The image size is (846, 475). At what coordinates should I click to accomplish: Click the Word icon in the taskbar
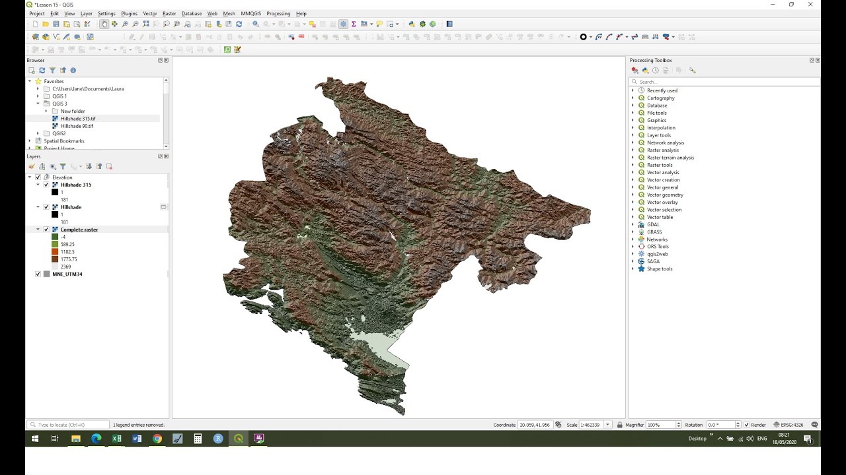tap(137, 439)
